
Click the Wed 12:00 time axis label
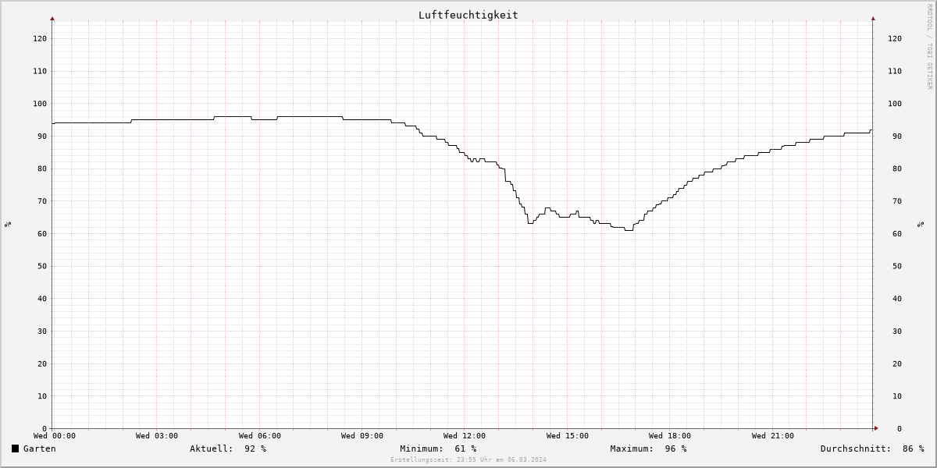465,436
